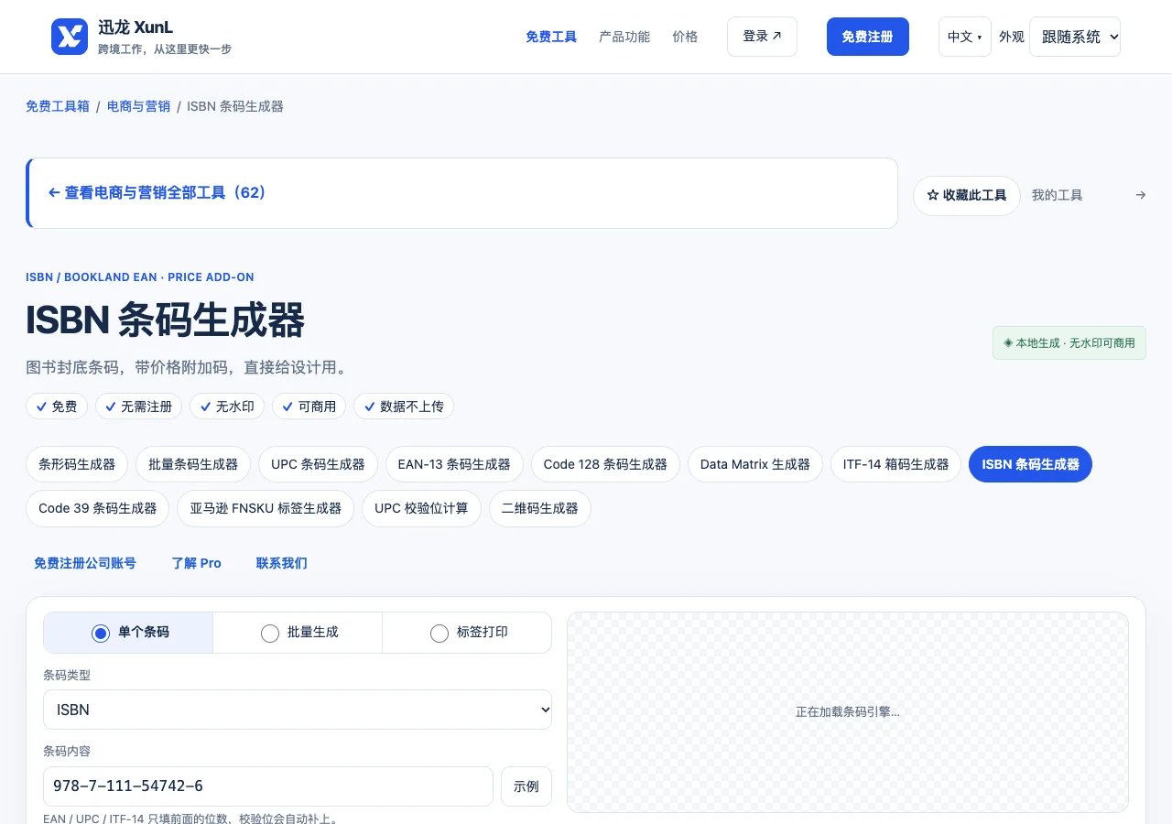This screenshot has width=1172, height=824.
Task: Go to 电商与营销 breadcrumb
Action: click(x=138, y=106)
